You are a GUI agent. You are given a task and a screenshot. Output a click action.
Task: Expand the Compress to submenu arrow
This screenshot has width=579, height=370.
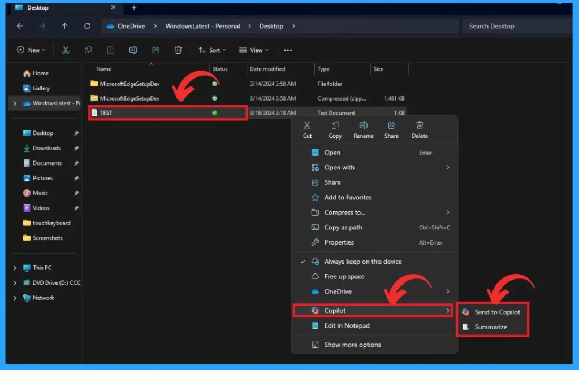[x=448, y=212]
